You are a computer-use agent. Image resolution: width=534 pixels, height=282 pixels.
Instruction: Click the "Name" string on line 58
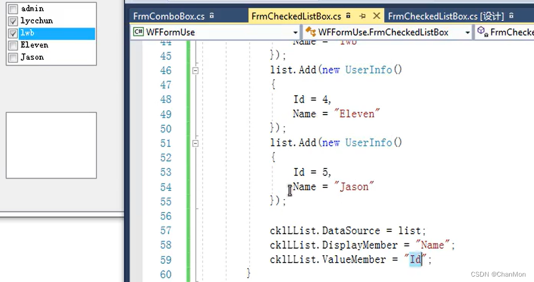[433, 245]
